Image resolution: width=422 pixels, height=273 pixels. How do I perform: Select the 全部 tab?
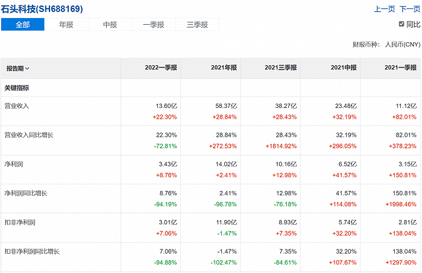click(x=23, y=25)
